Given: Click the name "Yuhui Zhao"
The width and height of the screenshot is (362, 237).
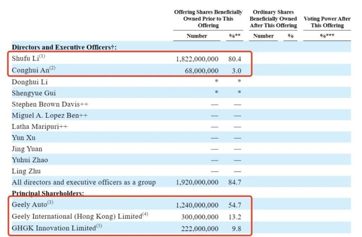Looking at the screenshot, I should point(30,160).
